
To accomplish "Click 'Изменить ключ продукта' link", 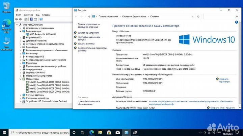I will click(x=222, y=108).
